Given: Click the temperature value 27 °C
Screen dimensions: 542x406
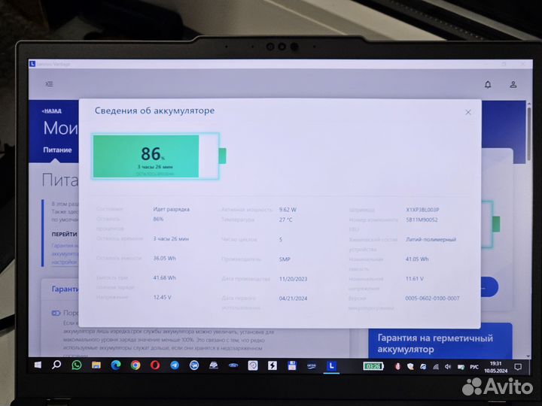Looking at the screenshot, I should [285, 220].
